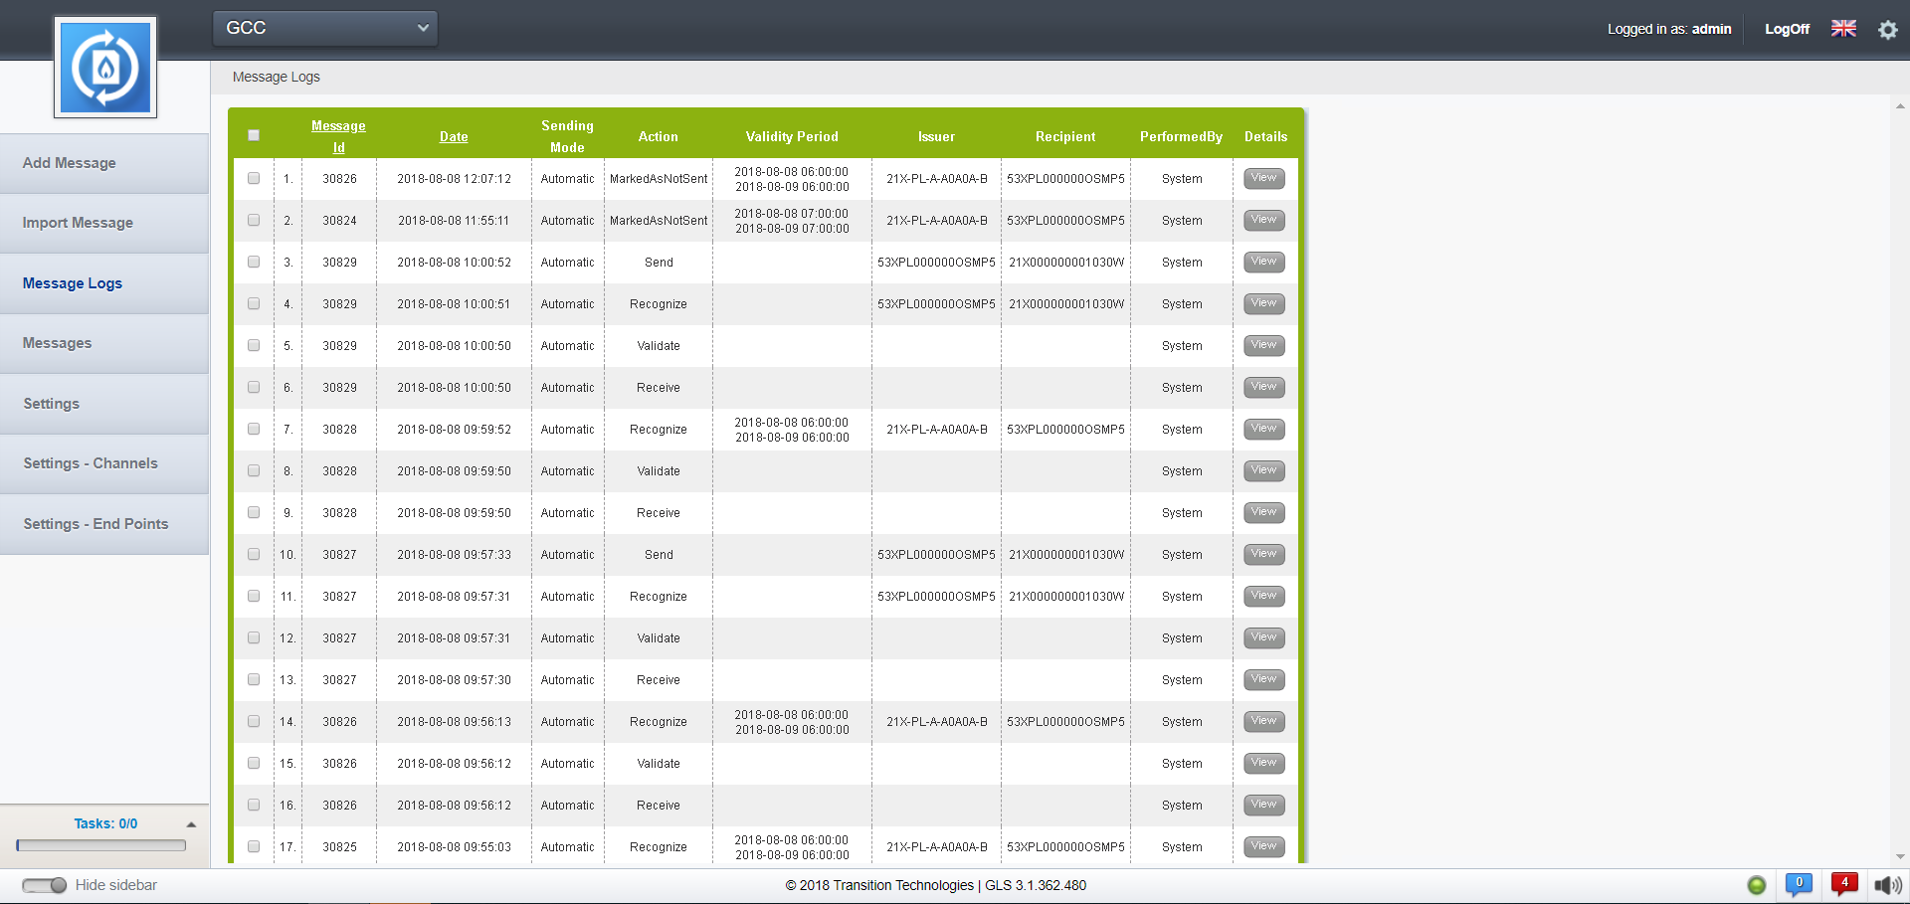Click the scrollbar down arrow
This screenshot has height=904, width=1910.
coord(1900,856)
